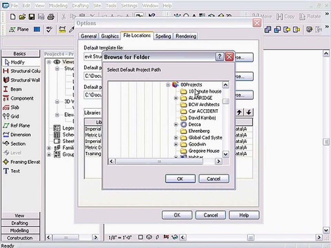Select the Structural Column tool
Image resolution: width=331 pixels, height=248 pixels.
point(21,71)
